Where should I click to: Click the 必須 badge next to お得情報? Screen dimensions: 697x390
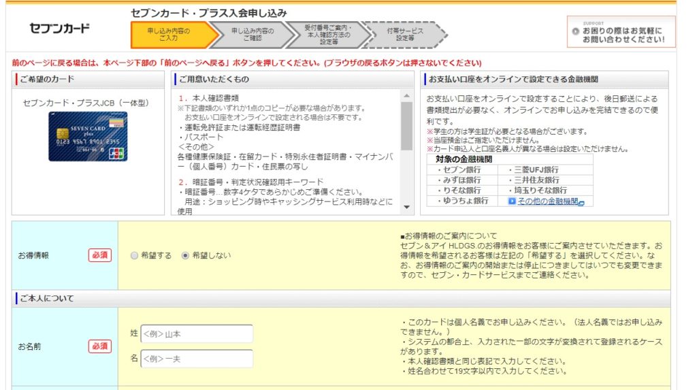(99, 255)
